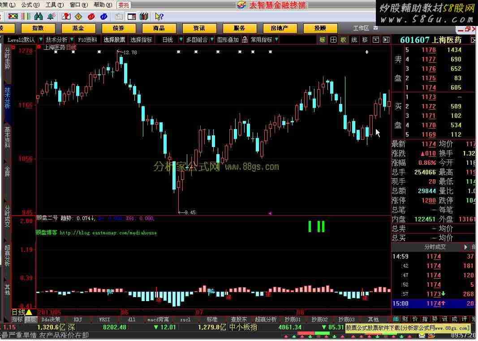Expand the 技术分析 dropdown arrow
Image resolution: width=478 pixels, height=341 pixels.
click(72, 39)
